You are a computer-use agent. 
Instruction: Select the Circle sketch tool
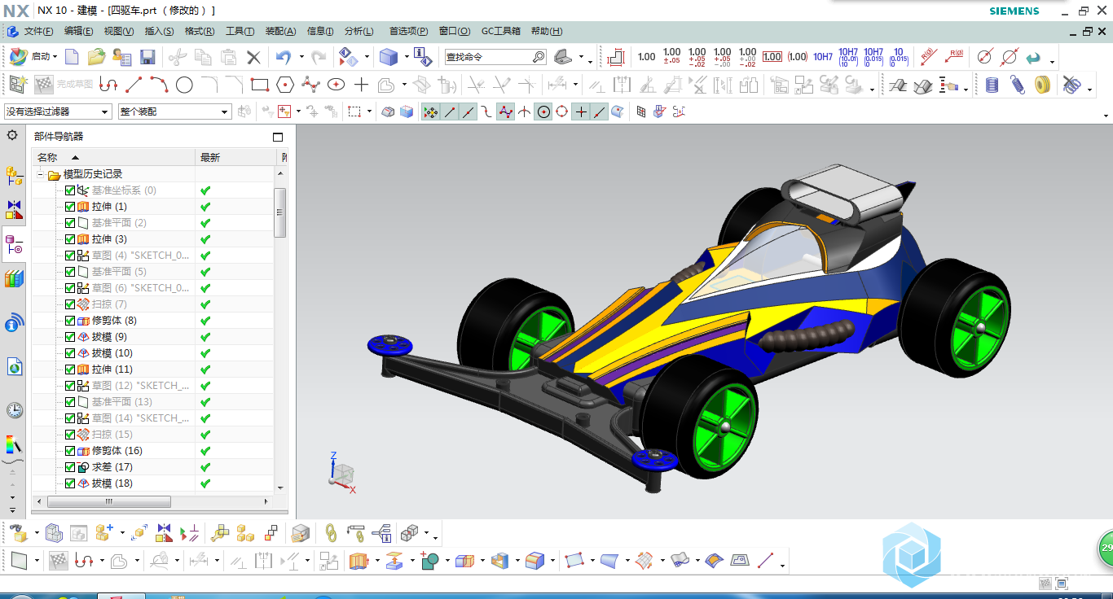click(184, 84)
